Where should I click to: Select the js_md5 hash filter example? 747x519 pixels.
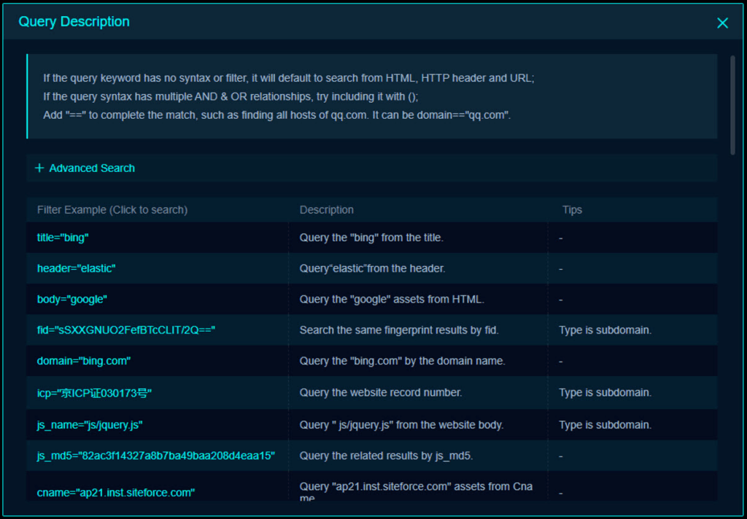tap(156, 456)
